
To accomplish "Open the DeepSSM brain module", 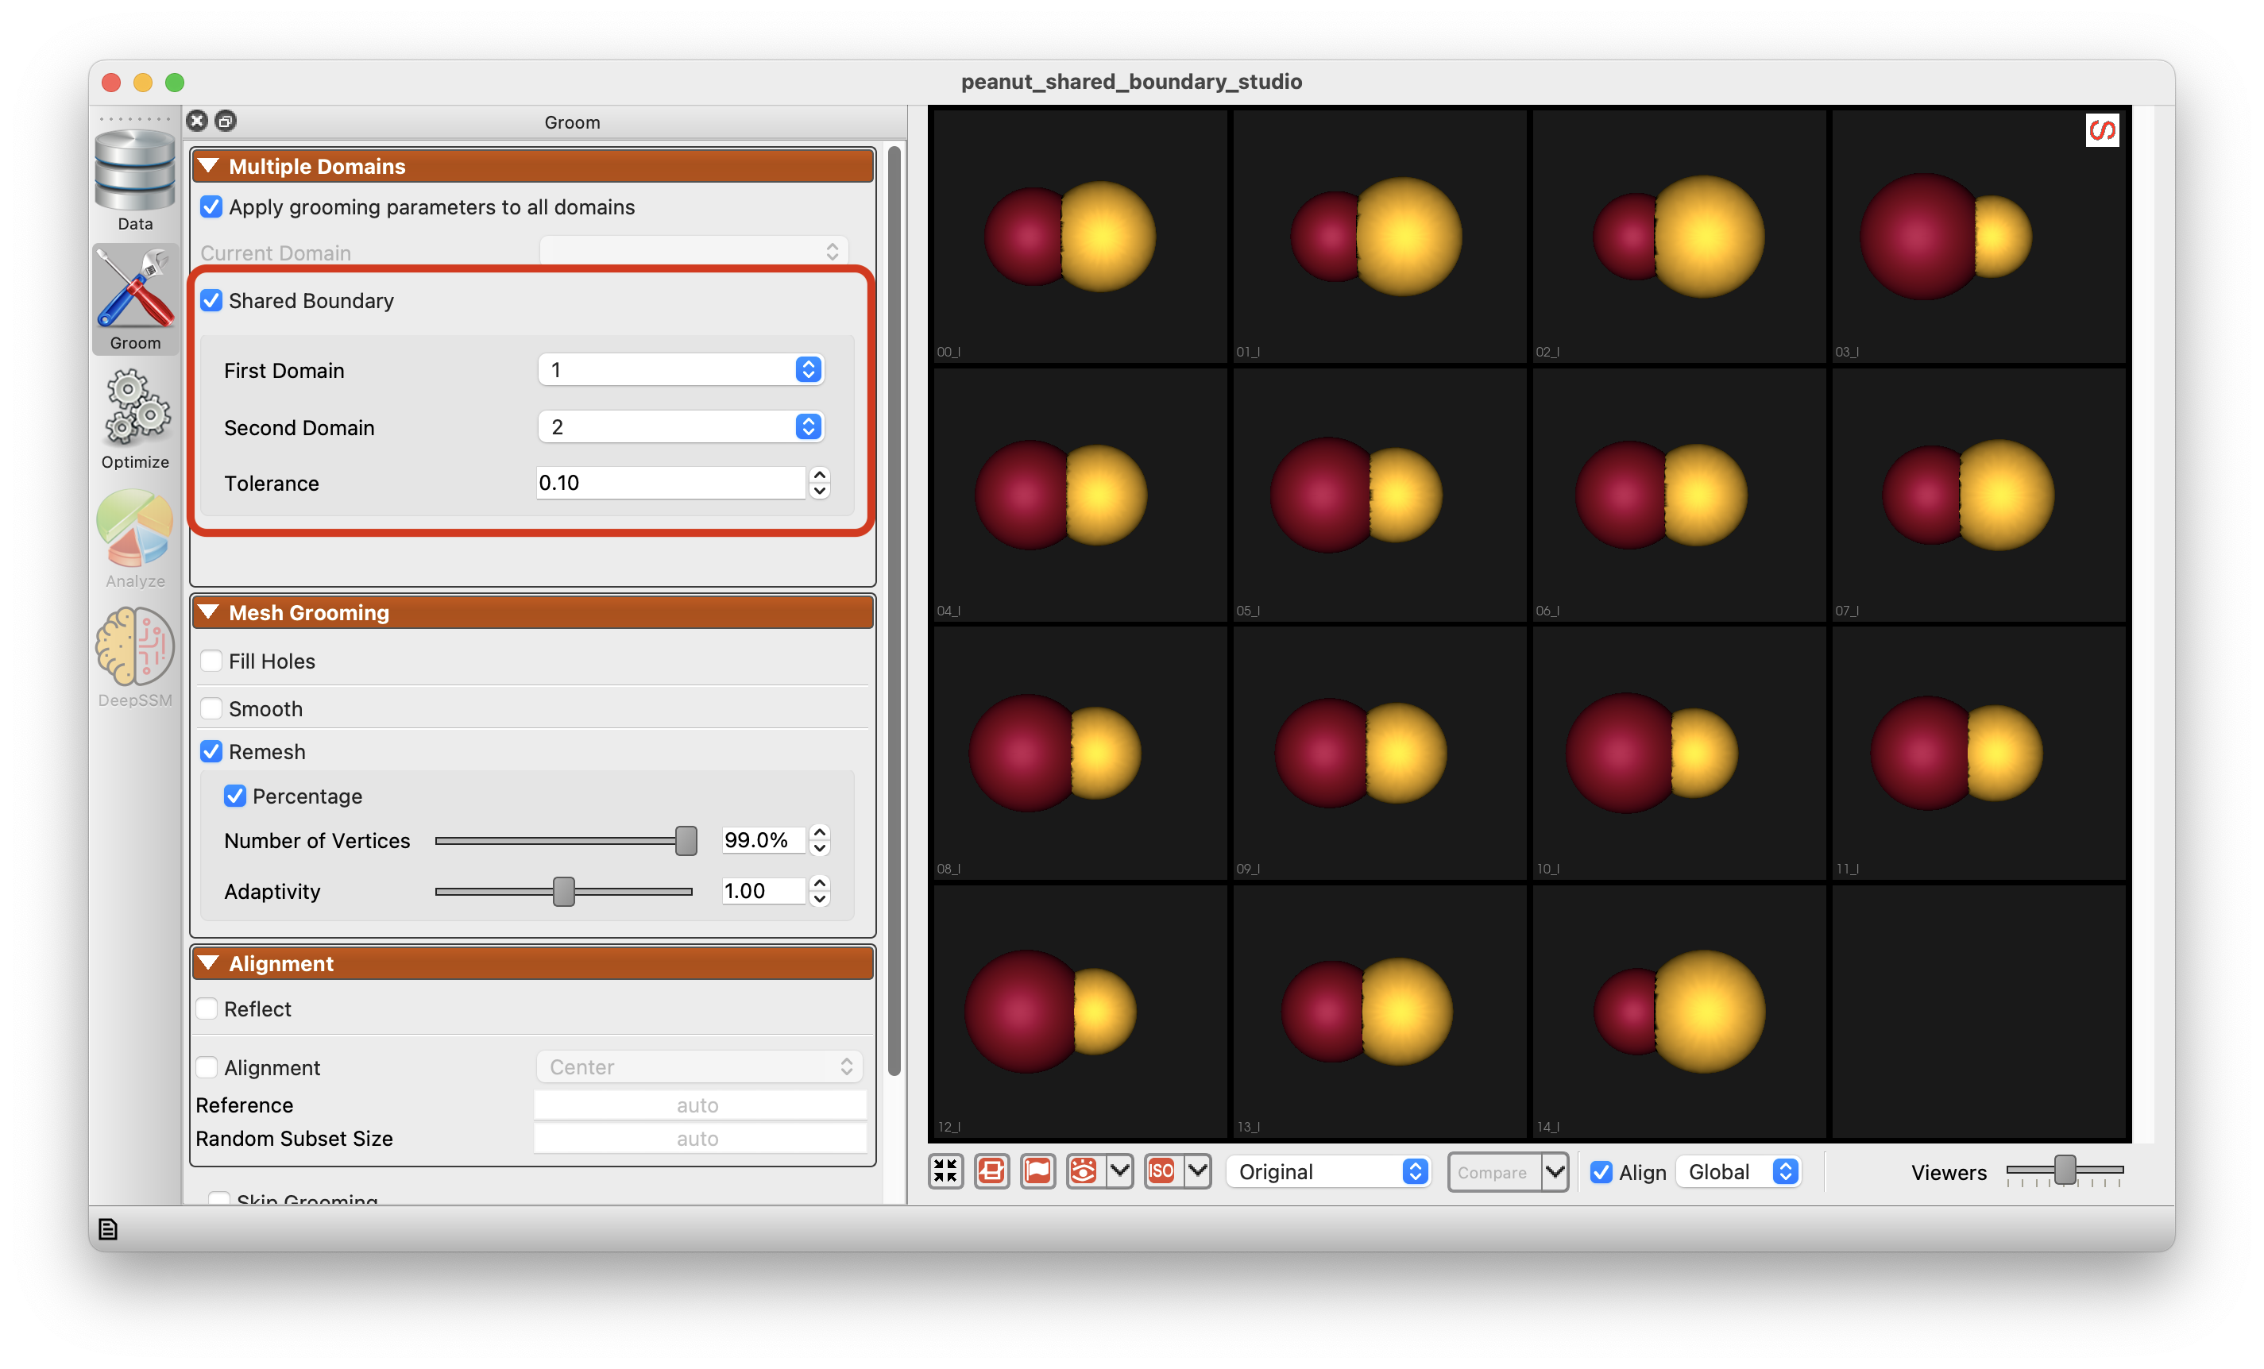I will pos(135,658).
